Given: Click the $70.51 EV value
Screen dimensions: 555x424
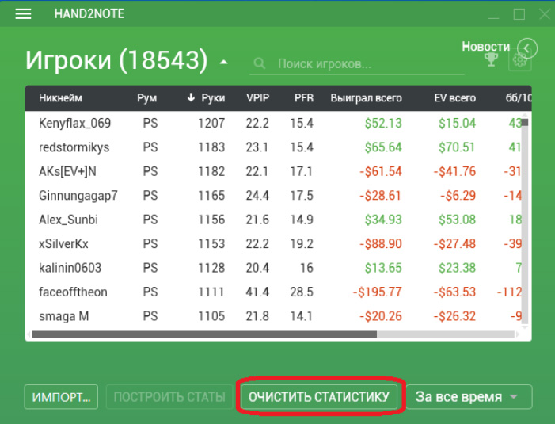Looking at the screenshot, I should click(x=457, y=147).
